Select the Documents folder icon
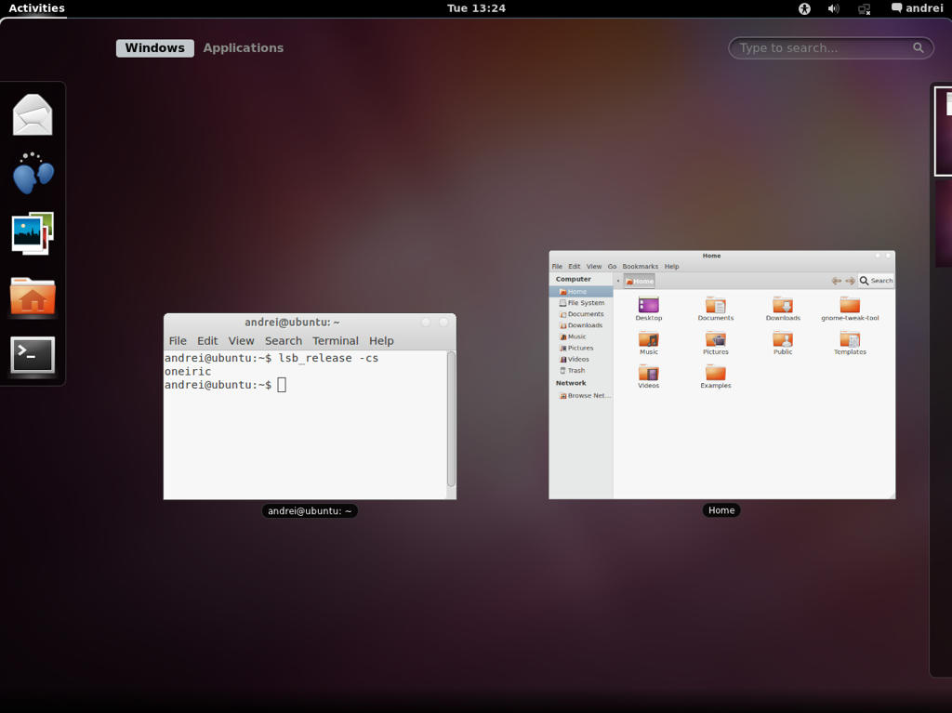The width and height of the screenshot is (952, 713). tap(715, 308)
